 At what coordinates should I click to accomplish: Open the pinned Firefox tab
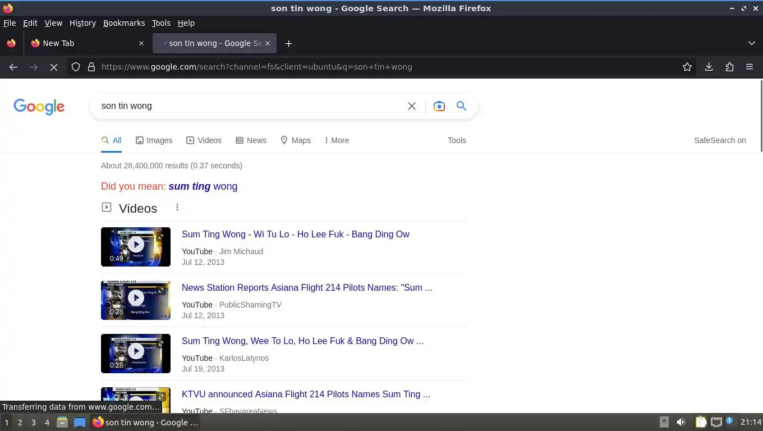point(11,43)
